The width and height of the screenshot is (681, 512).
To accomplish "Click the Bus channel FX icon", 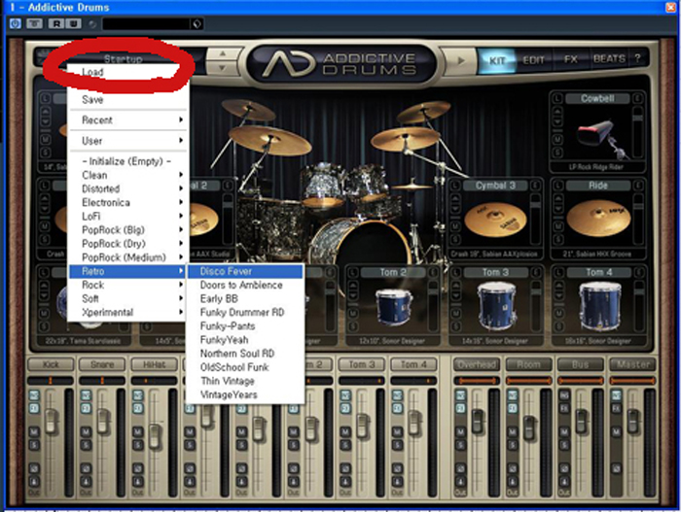I will pyautogui.click(x=564, y=408).
